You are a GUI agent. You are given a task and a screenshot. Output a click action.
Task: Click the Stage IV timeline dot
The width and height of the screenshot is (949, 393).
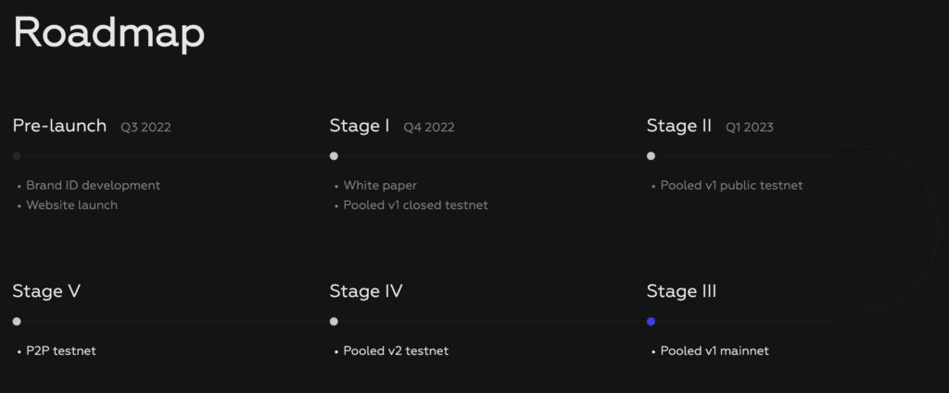click(x=334, y=321)
